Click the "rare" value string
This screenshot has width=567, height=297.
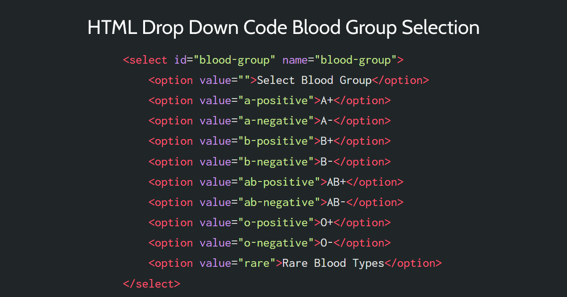[x=257, y=263]
